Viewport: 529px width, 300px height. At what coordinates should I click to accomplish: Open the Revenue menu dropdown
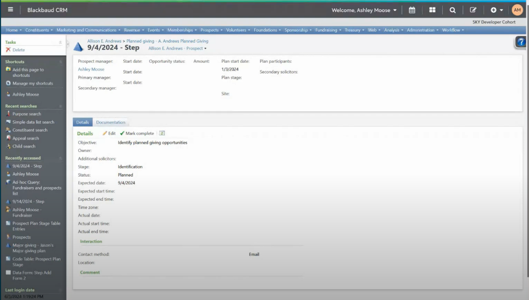(134, 30)
